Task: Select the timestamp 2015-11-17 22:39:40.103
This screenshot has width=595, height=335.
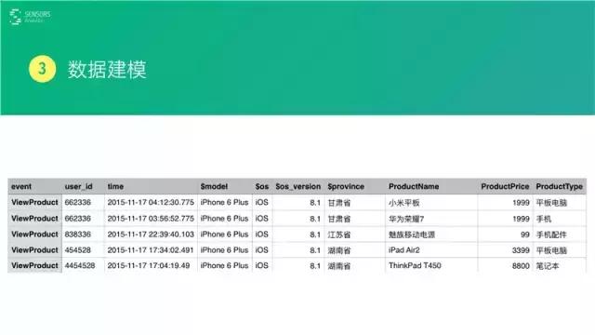Action: (151, 234)
